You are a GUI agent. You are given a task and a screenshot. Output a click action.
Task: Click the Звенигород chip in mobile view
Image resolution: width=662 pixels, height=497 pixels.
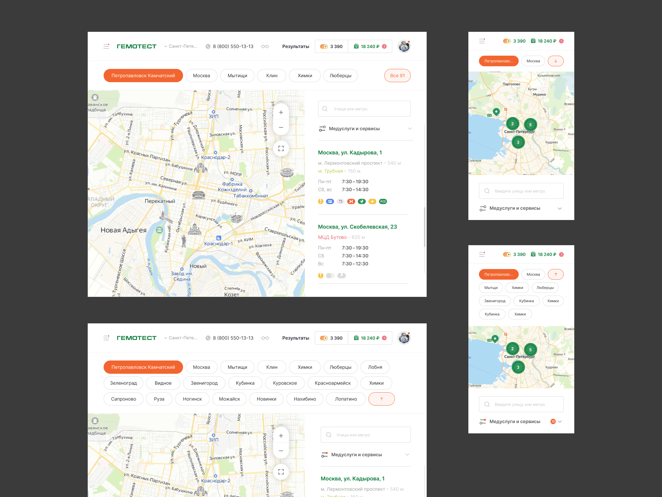[x=495, y=301]
